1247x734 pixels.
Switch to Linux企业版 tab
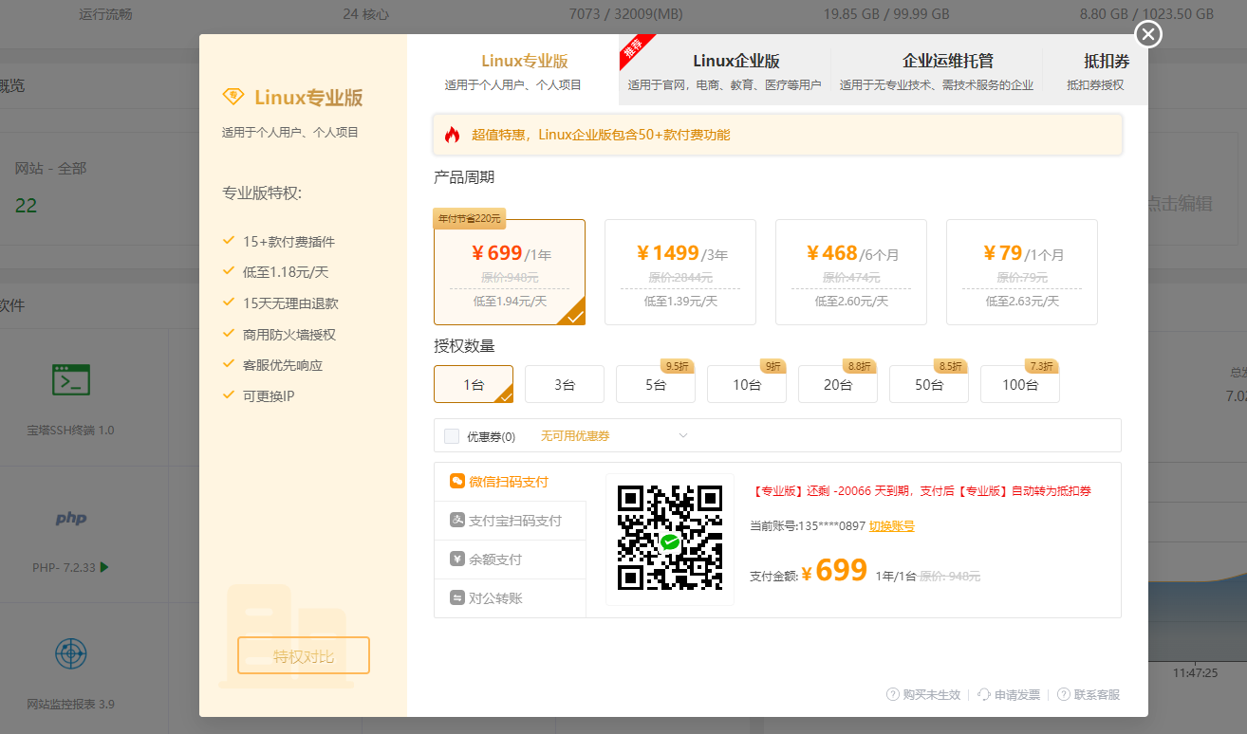click(x=724, y=70)
